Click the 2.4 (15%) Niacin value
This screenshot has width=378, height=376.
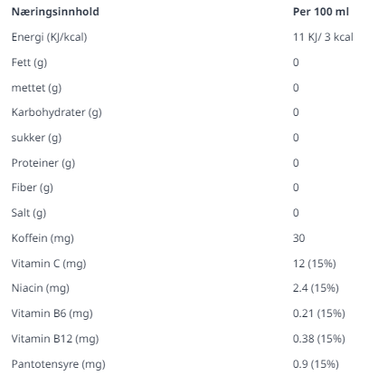point(316,288)
